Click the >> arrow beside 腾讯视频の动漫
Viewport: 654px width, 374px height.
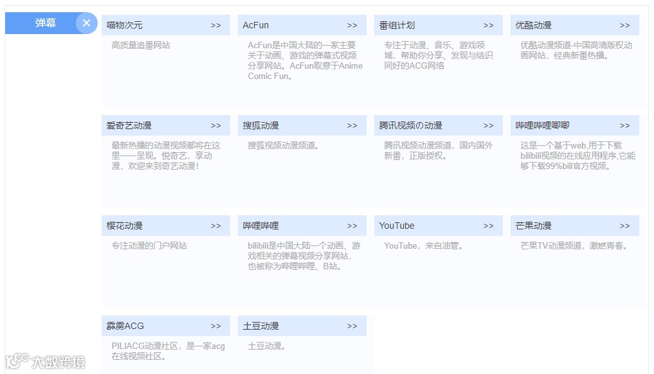(x=489, y=125)
